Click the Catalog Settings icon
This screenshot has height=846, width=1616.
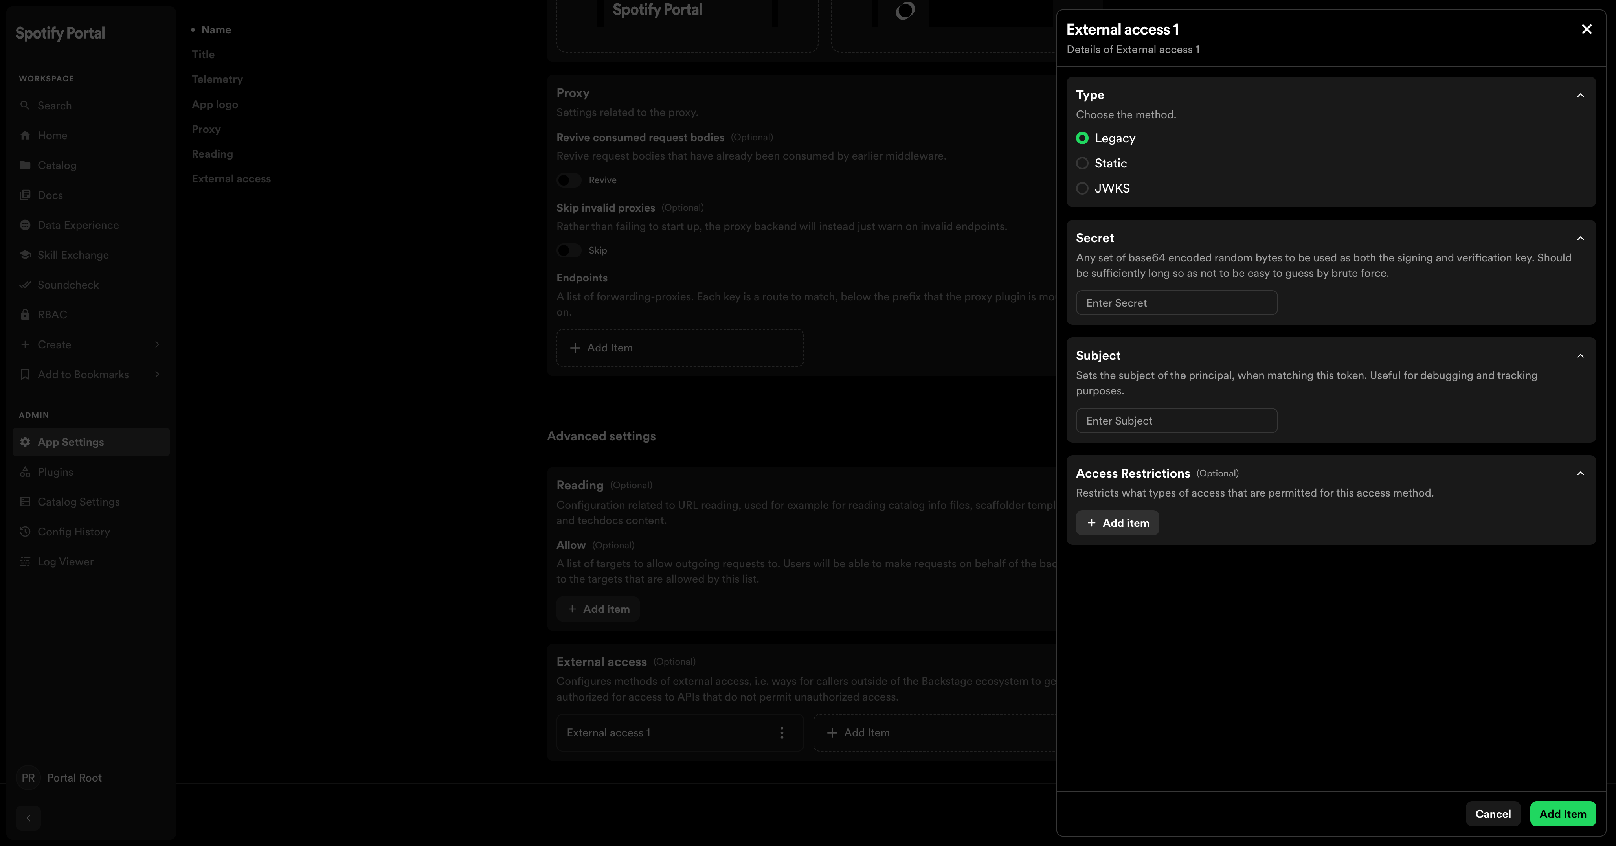coord(25,502)
